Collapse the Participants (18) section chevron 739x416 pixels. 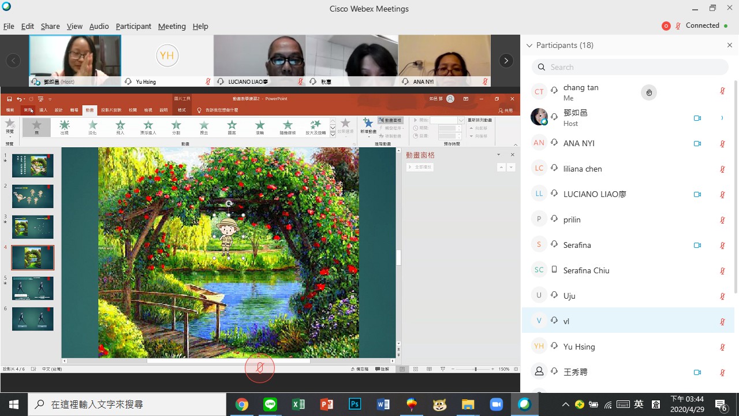point(529,45)
